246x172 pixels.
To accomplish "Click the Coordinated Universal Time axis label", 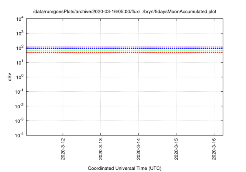I will 124,168.
